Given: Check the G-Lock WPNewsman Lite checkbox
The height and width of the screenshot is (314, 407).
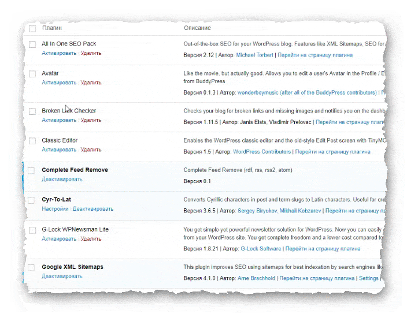Looking at the screenshot, I should point(32,230).
